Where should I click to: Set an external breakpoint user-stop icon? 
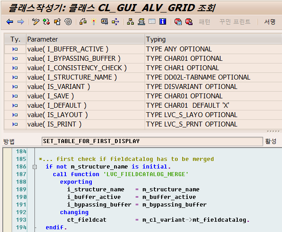189,22
